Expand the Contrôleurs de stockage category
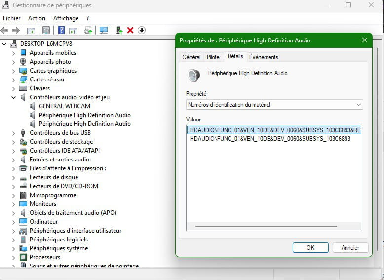The image size is (384, 280). coord(14,142)
